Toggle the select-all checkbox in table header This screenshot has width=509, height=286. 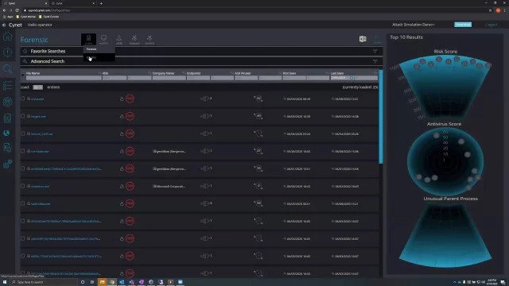point(23,75)
